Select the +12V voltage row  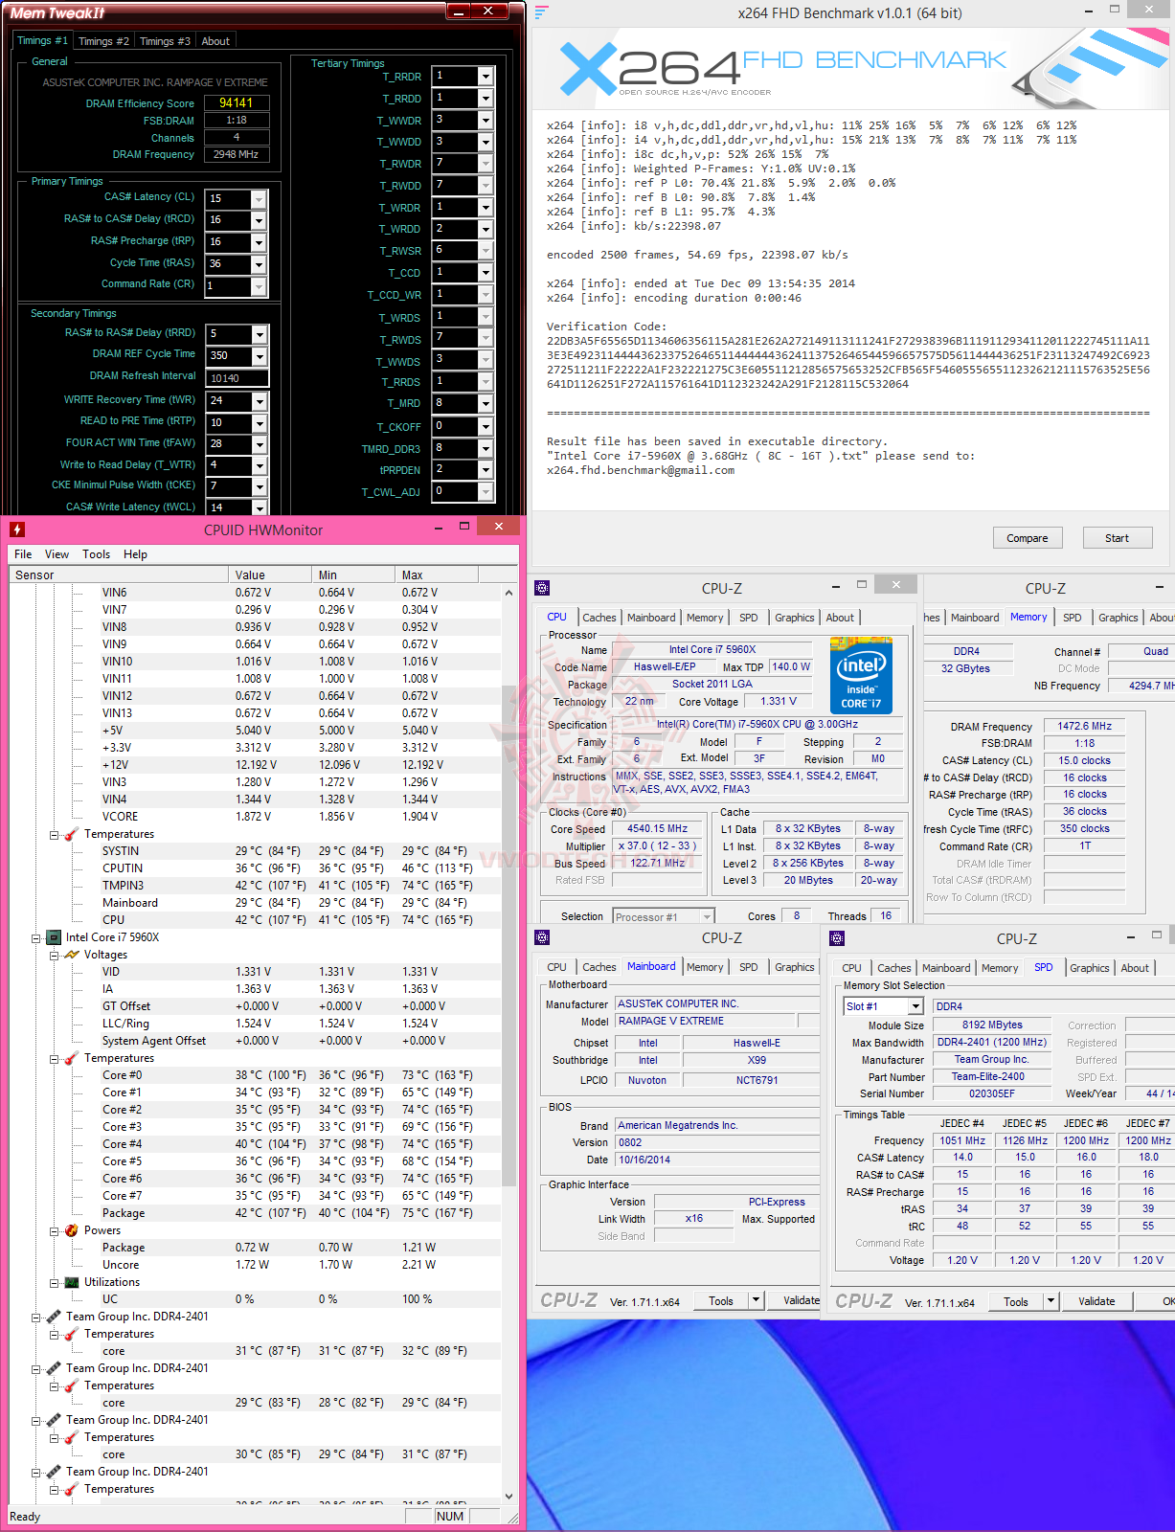tap(255, 765)
